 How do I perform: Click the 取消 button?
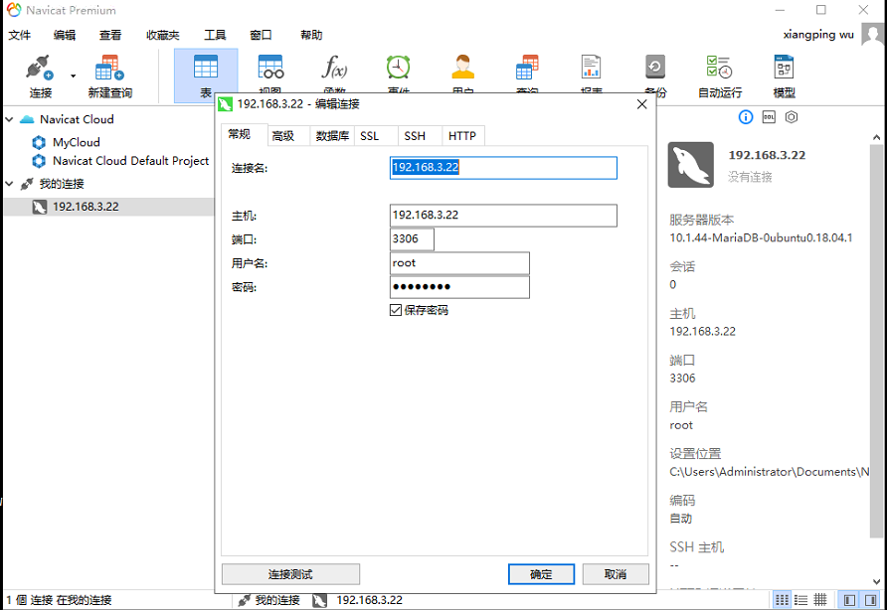616,574
